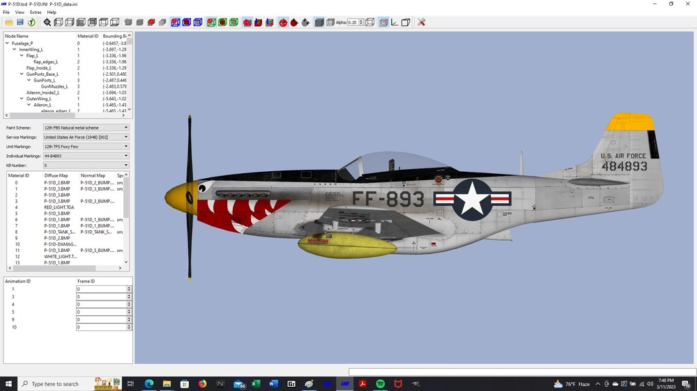
Task: Toggle the blue cube with dark red fill
Action: pyautogui.click(x=187, y=22)
